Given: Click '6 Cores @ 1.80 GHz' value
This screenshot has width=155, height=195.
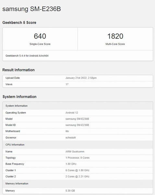Looking at the screenshot, I should click(x=77, y=170).
